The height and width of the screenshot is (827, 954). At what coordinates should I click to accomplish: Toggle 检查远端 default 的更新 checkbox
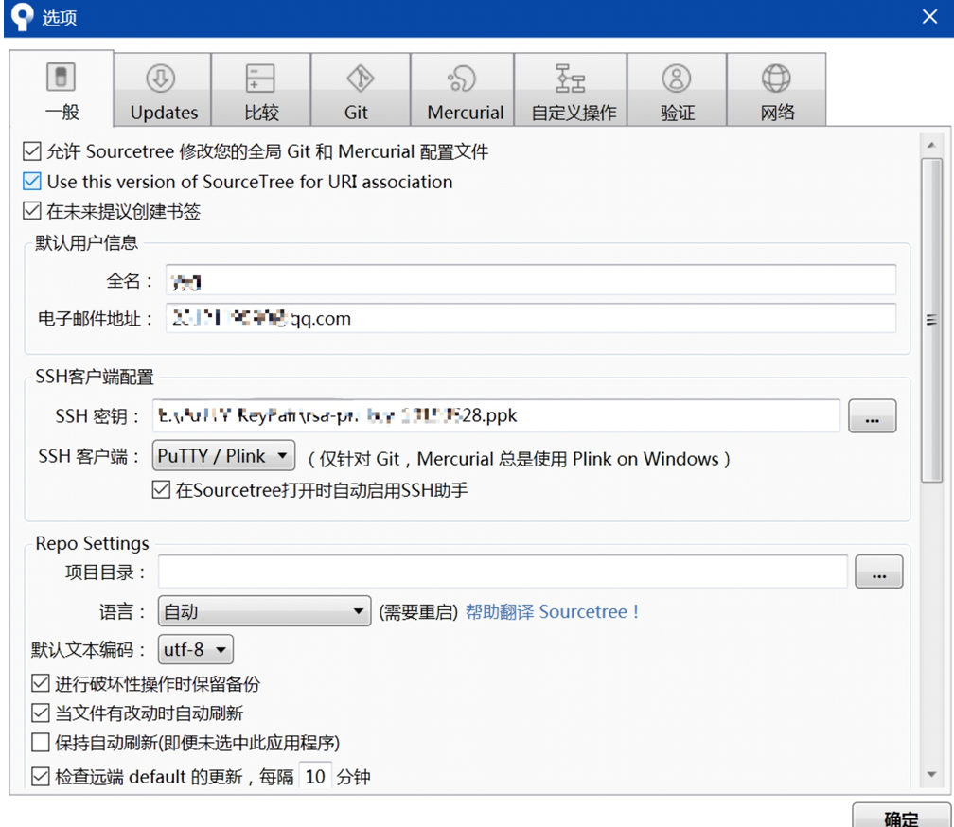click(x=40, y=777)
